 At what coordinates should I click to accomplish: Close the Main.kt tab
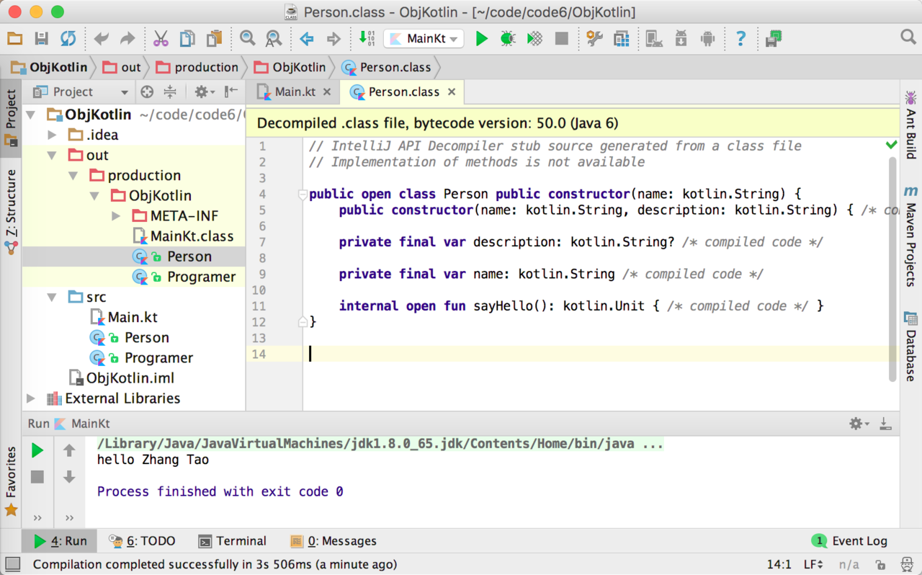[x=327, y=92]
